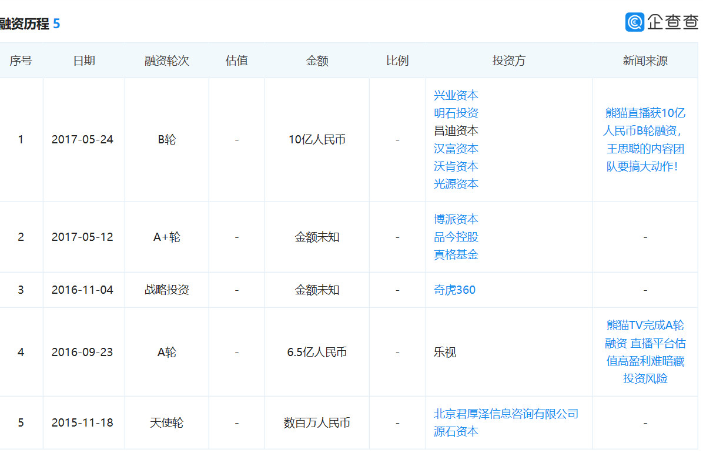
Task: Click the 融资历程 section heading
Action: point(25,24)
